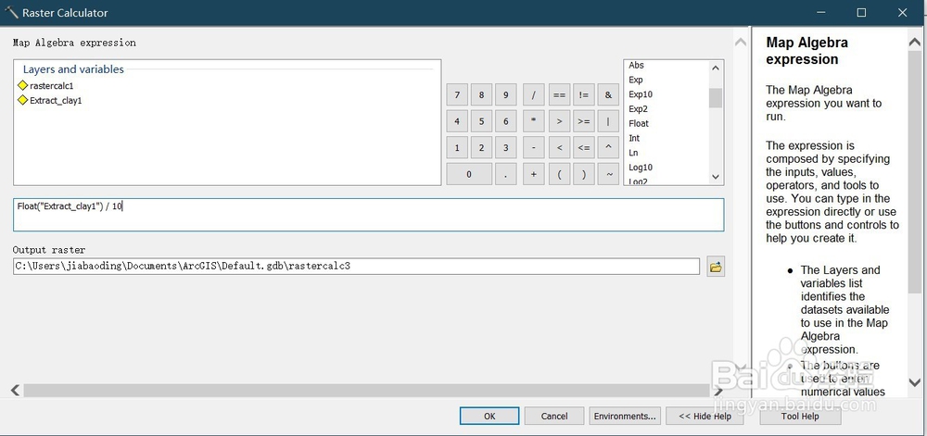Click the number 5 keypad button
Image resolution: width=927 pixels, height=436 pixels.
tap(481, 121)
